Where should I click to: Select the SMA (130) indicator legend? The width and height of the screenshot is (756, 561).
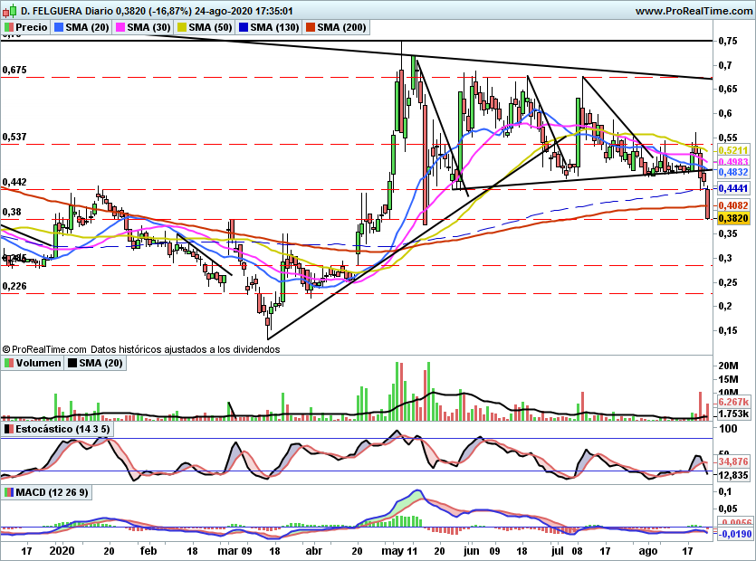[269, 27]
